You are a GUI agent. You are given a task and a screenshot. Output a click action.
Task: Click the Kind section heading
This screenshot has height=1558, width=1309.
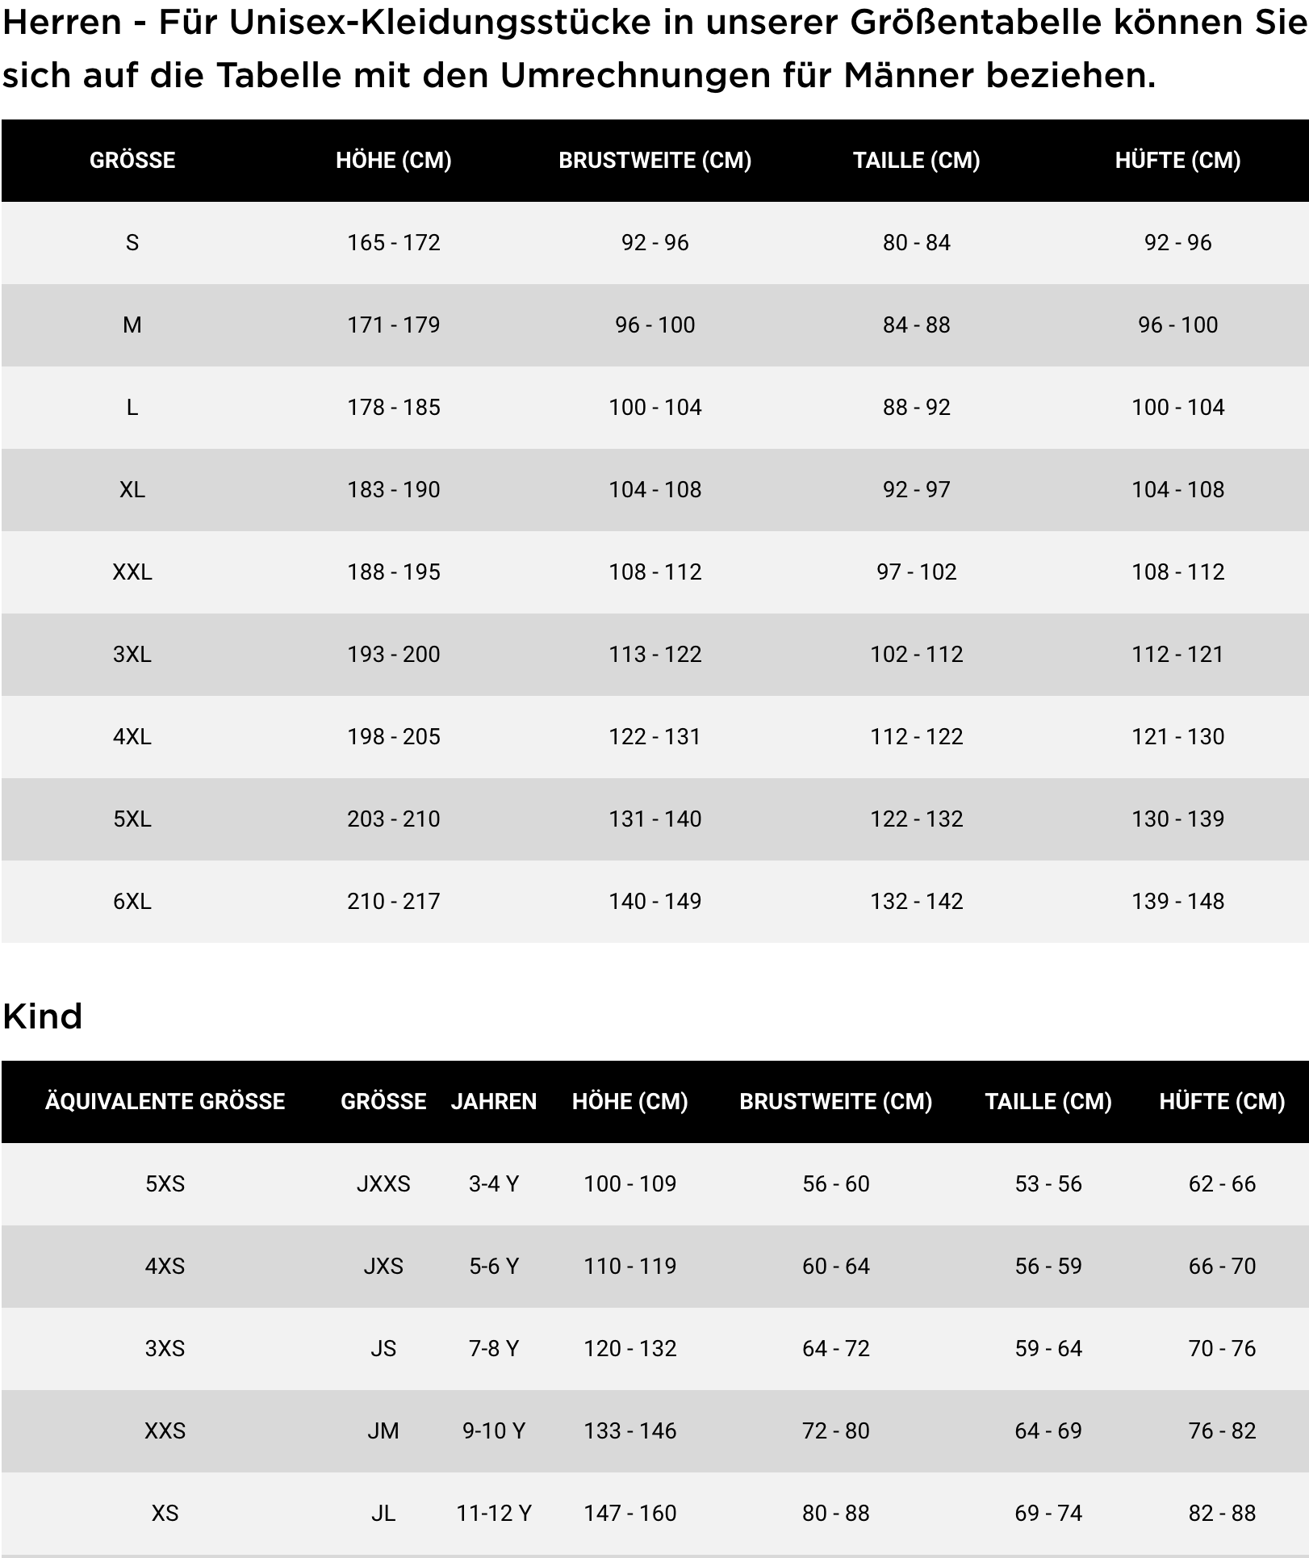[43, 1017]
